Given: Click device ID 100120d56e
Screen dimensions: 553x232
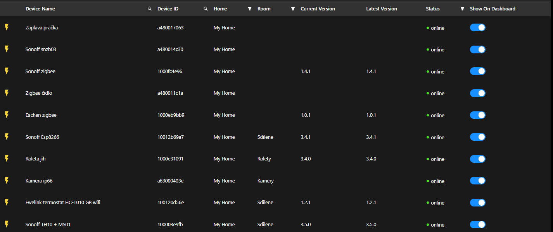Looking at the screenshot, I should click(171, 203).
